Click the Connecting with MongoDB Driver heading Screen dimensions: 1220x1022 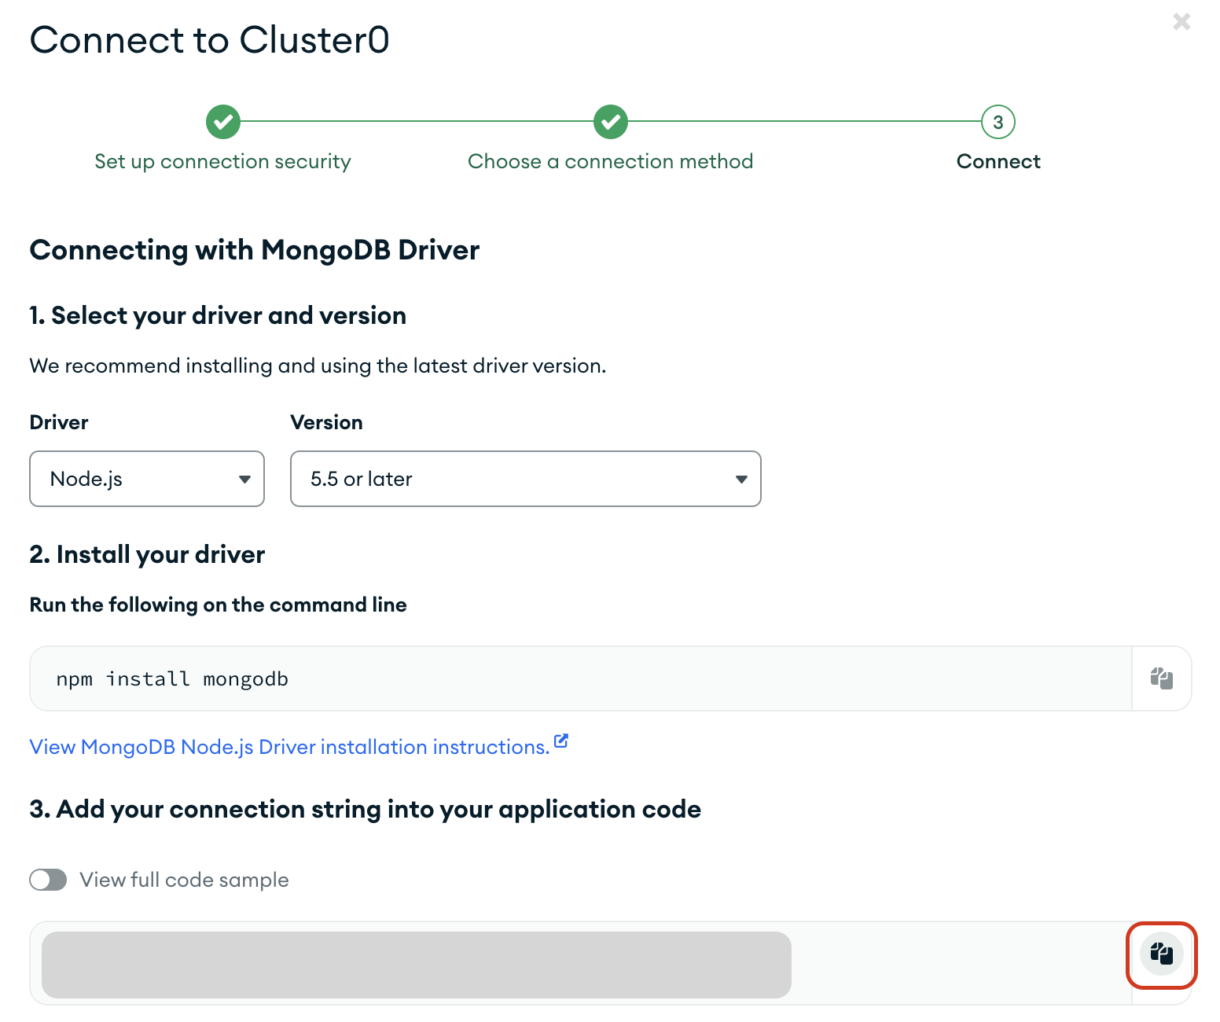coord(255,250)
